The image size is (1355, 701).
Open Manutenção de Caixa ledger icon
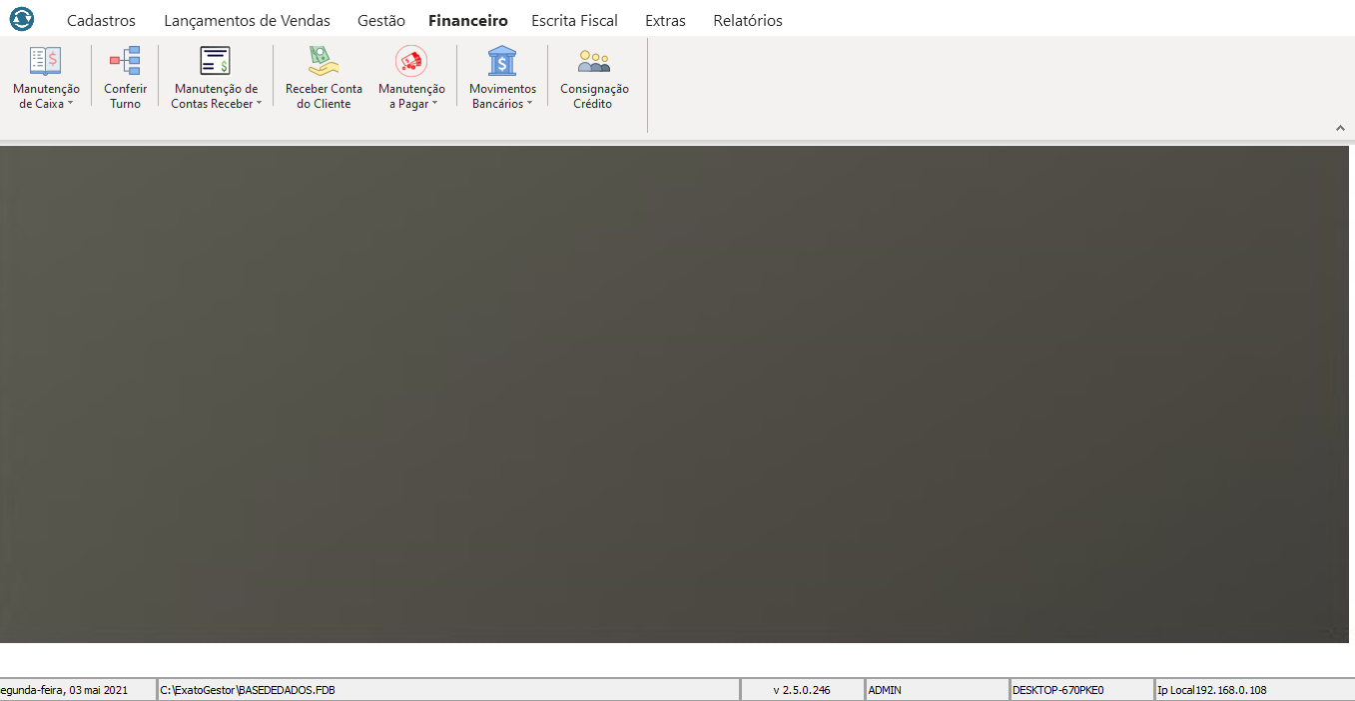pos(46,61)
